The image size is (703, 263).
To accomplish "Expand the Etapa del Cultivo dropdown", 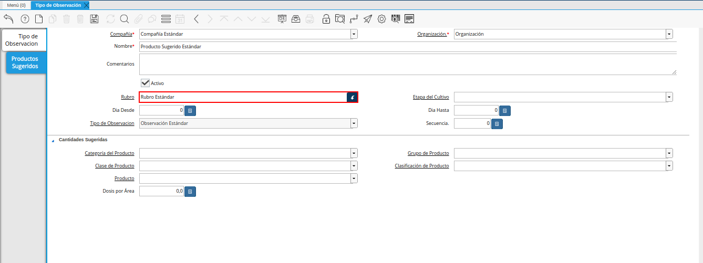I will point(669,97).
